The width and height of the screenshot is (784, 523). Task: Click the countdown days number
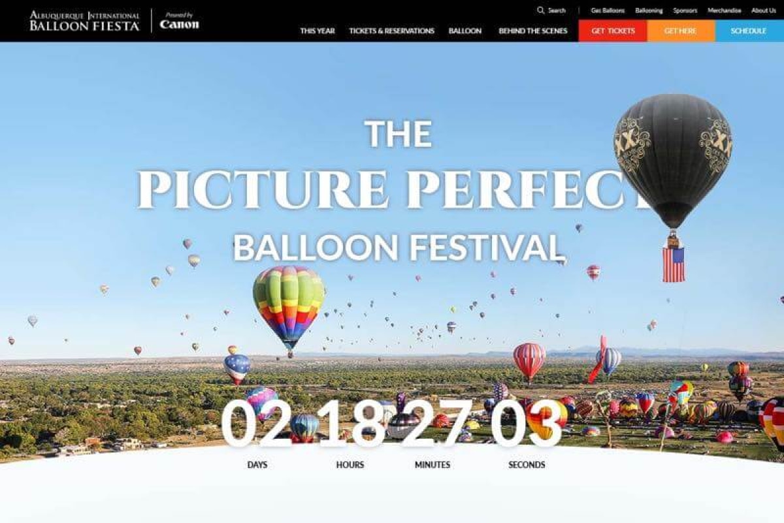pos(257,423)
